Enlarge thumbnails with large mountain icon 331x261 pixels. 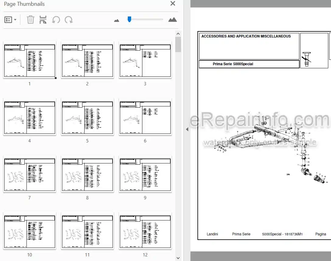coord(172,20)
